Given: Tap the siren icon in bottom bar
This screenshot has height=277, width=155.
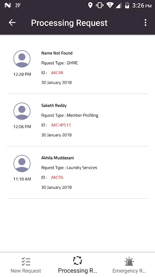Looking at the screenshot, I should click(x=129, y=261).
